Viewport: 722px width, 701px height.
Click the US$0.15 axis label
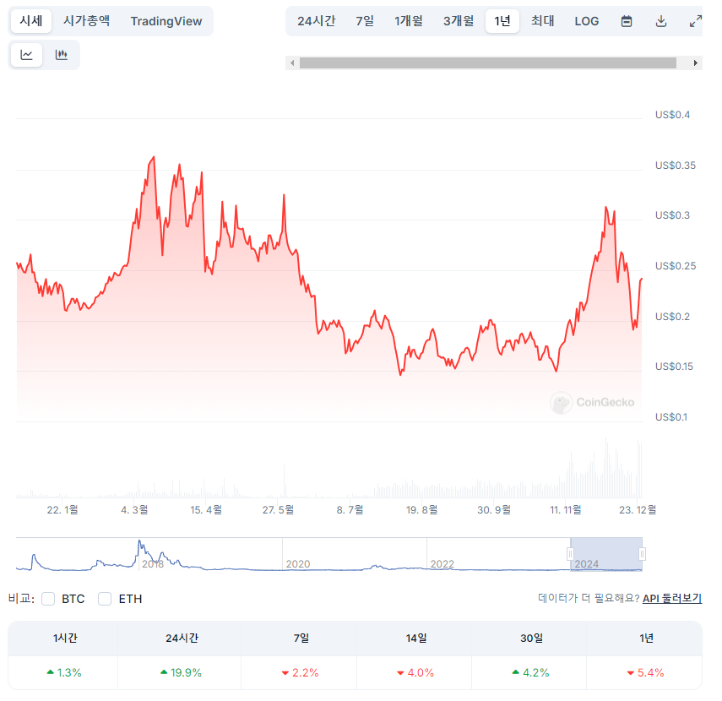[674, 367]
